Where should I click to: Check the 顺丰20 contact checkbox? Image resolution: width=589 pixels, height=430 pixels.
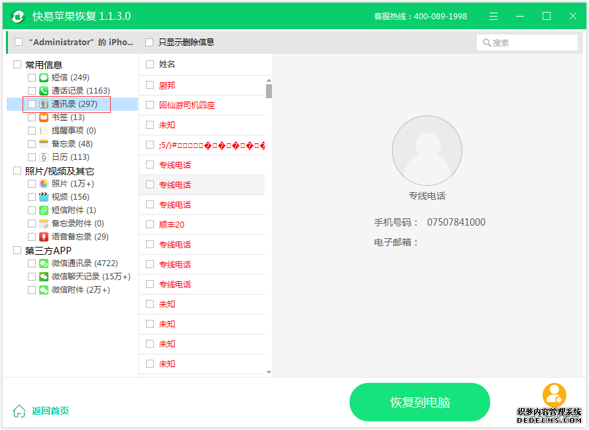150,224
